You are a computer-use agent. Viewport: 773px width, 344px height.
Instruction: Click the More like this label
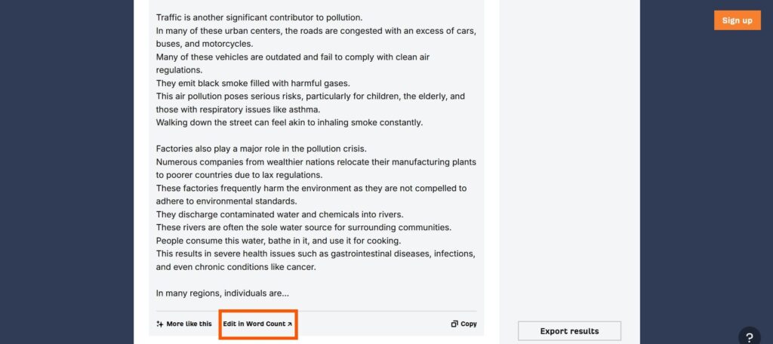click(x=189, y=324)
